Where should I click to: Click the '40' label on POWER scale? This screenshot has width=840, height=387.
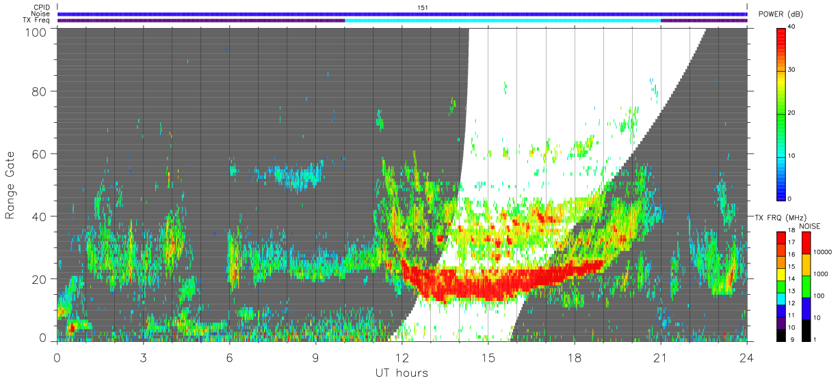(x=792, y=28)
